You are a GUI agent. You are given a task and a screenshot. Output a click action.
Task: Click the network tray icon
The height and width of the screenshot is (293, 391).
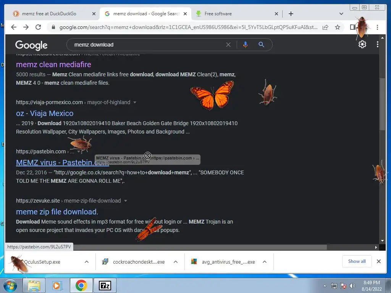(x=334, y=286)
